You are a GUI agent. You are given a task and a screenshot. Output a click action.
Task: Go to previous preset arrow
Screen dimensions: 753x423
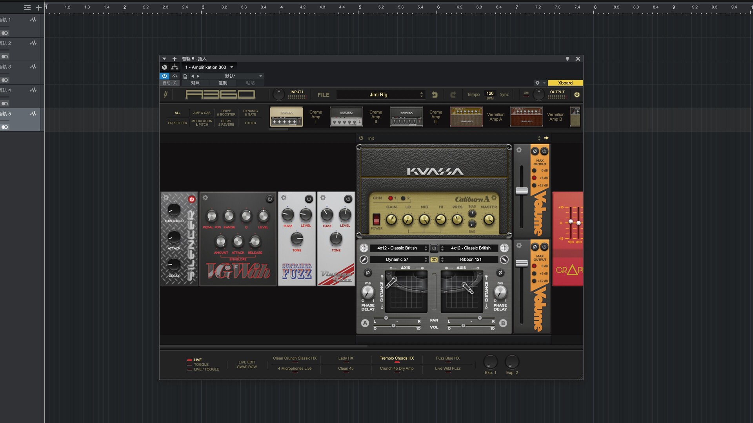tap(192, 76)
